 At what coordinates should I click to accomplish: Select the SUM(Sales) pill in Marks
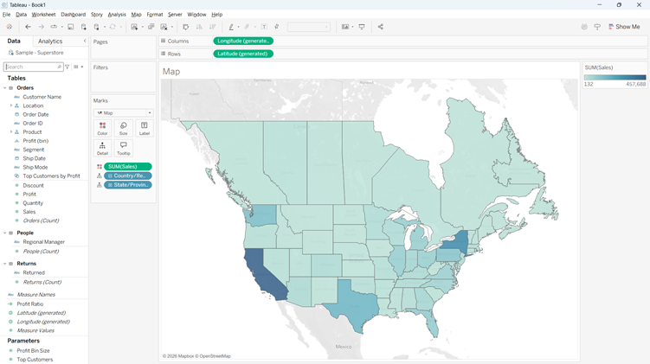128,167
